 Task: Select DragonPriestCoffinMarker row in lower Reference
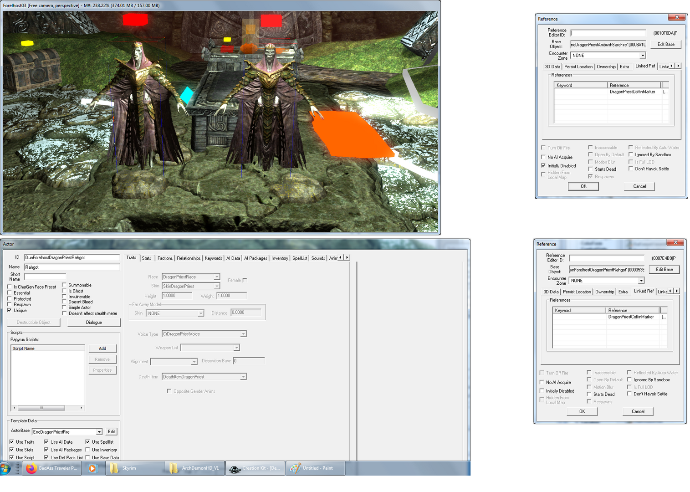[x=610, y=317]
